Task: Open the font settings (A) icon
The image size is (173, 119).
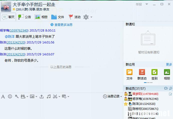Action: 3,96
